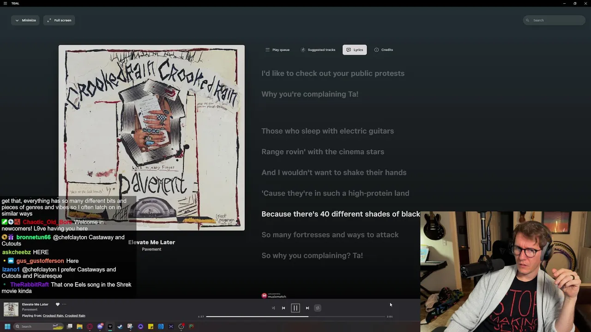Jump to lyric "Range rovin' with the cinema stars"
The width and height of the screenshot is (591, 332).
(x=323, y=152)
